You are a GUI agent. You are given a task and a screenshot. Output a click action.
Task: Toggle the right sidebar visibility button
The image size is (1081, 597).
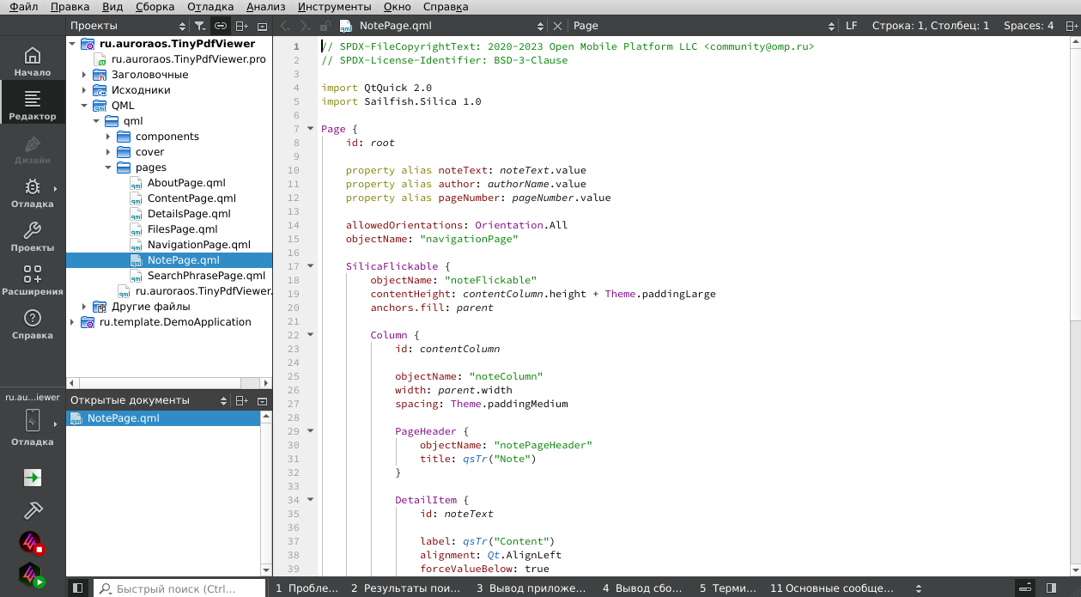[x=1051, y=588]
